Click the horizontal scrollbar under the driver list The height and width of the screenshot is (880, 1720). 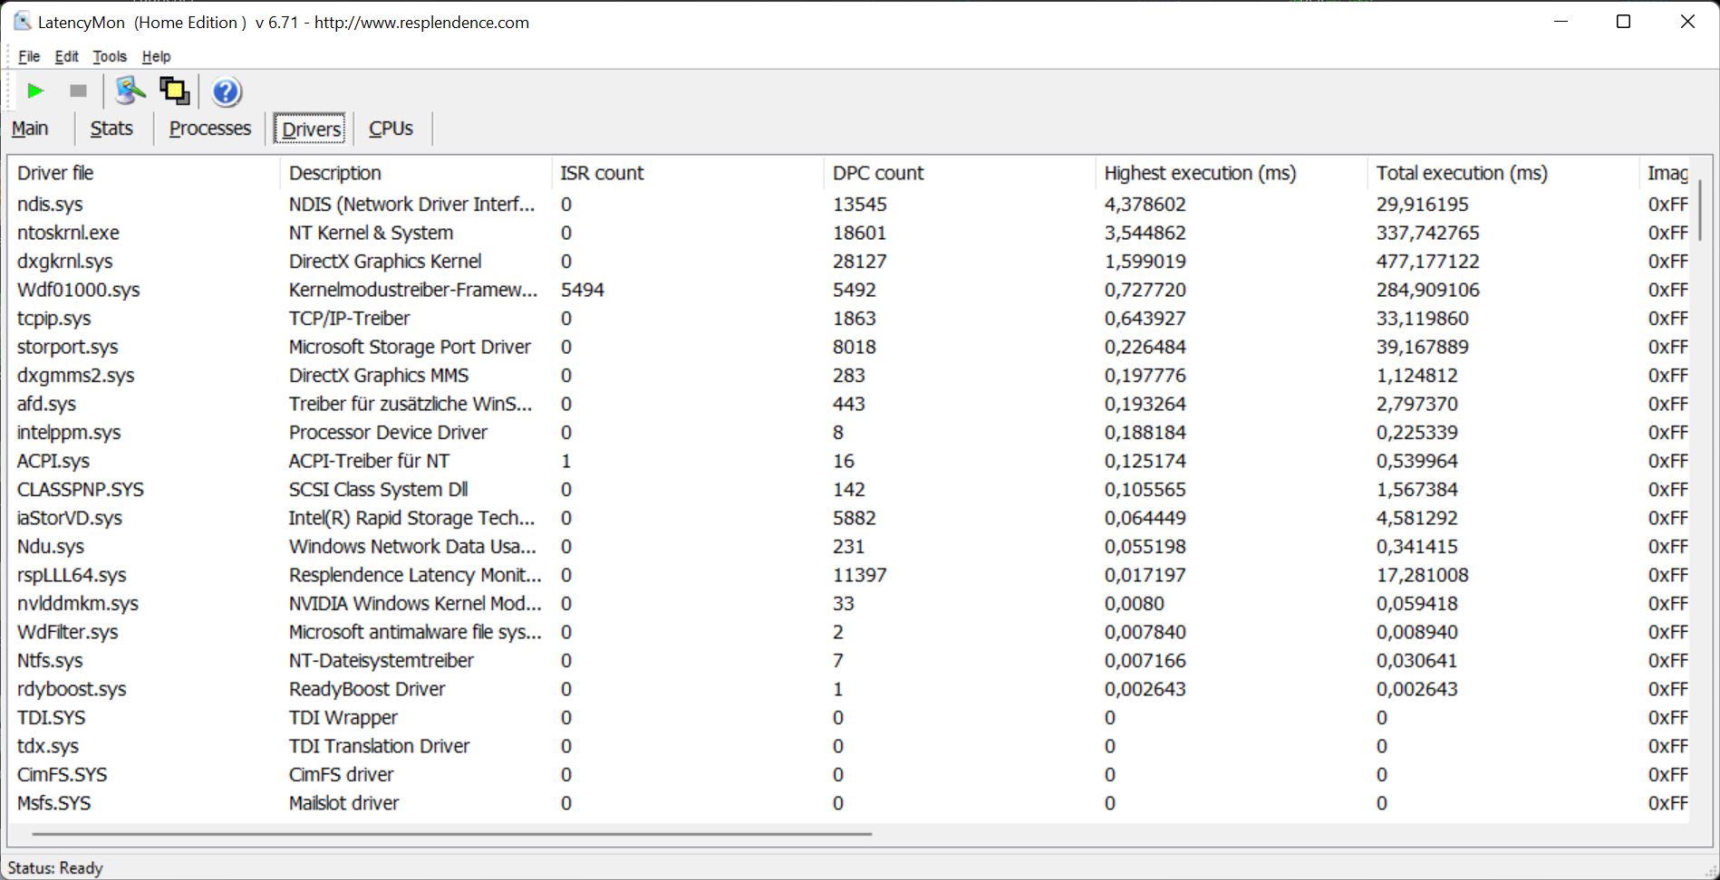pyautogui.click(x=451, y=833)
